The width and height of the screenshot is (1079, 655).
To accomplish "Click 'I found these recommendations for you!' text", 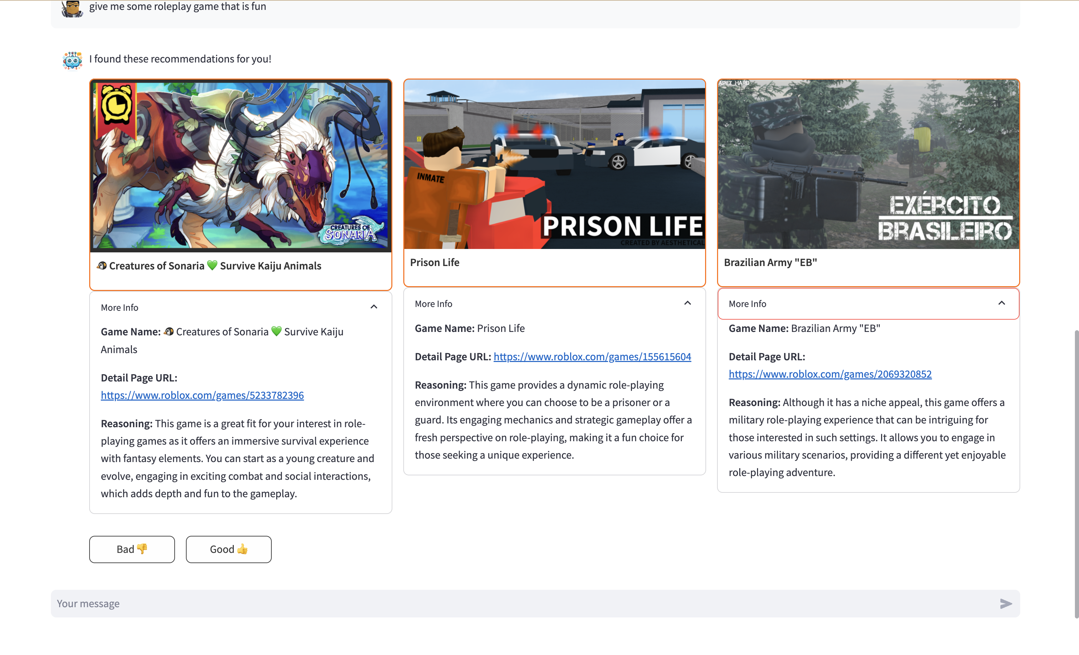I will click(180, 59).
